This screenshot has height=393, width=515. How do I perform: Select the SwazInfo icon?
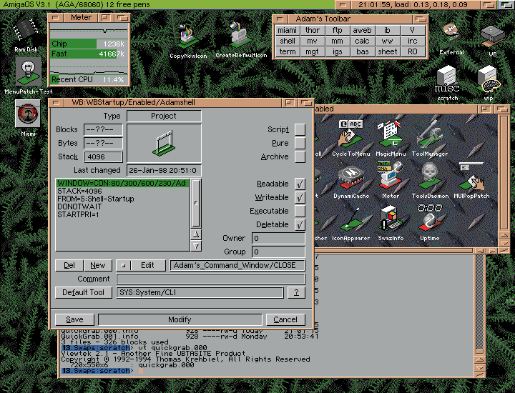pyautogui.click(x=391, y=219)
